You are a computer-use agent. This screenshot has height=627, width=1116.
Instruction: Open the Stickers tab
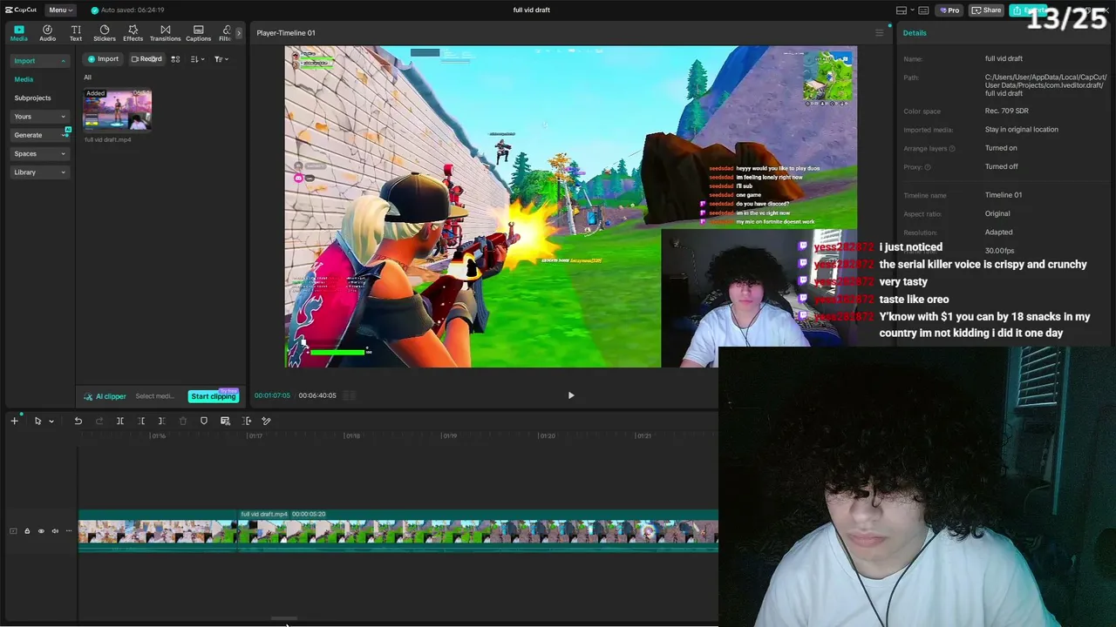pos(105,33)
